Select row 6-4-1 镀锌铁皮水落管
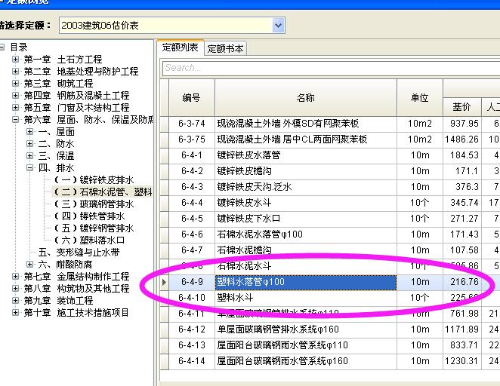Viewport: 500px width, 386px height. click(330, 155)
